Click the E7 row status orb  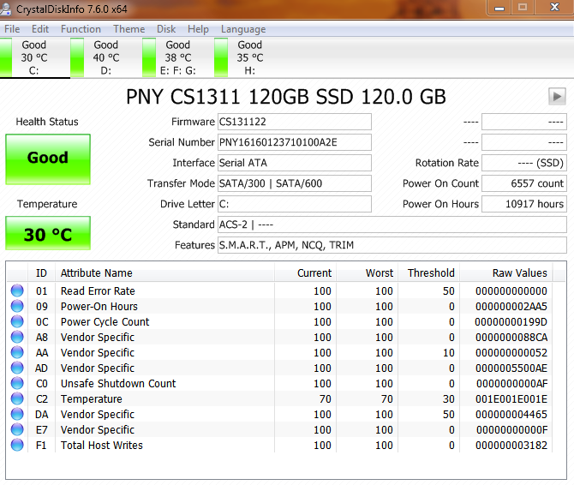(17, 429)
